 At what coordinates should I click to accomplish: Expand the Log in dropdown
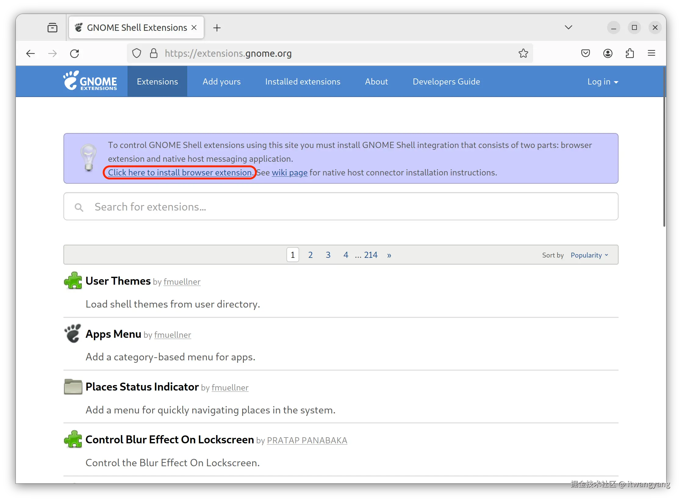(602, 82)
